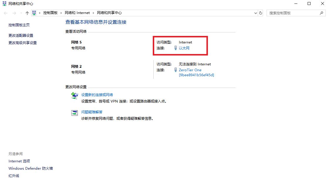Click the search magnifier icon
Viewport: 329px width, 184px height.
tap(322, 13)
